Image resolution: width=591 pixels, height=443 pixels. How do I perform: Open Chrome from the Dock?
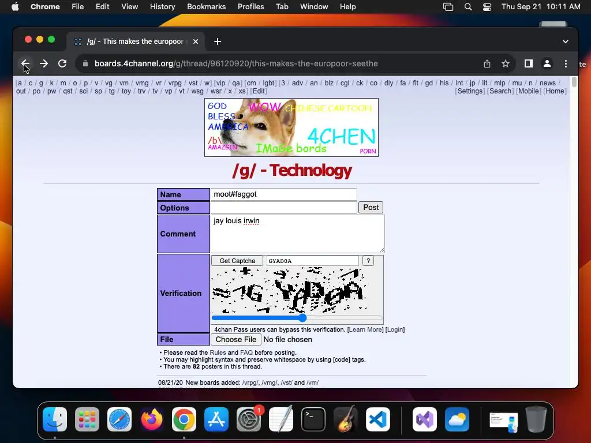184,419
